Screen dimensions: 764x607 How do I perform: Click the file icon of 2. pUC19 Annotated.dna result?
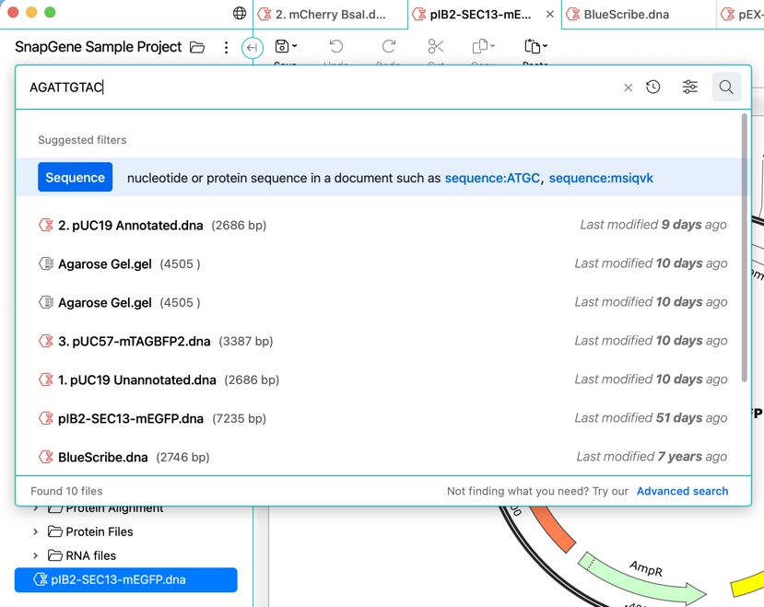click(46, 225)
